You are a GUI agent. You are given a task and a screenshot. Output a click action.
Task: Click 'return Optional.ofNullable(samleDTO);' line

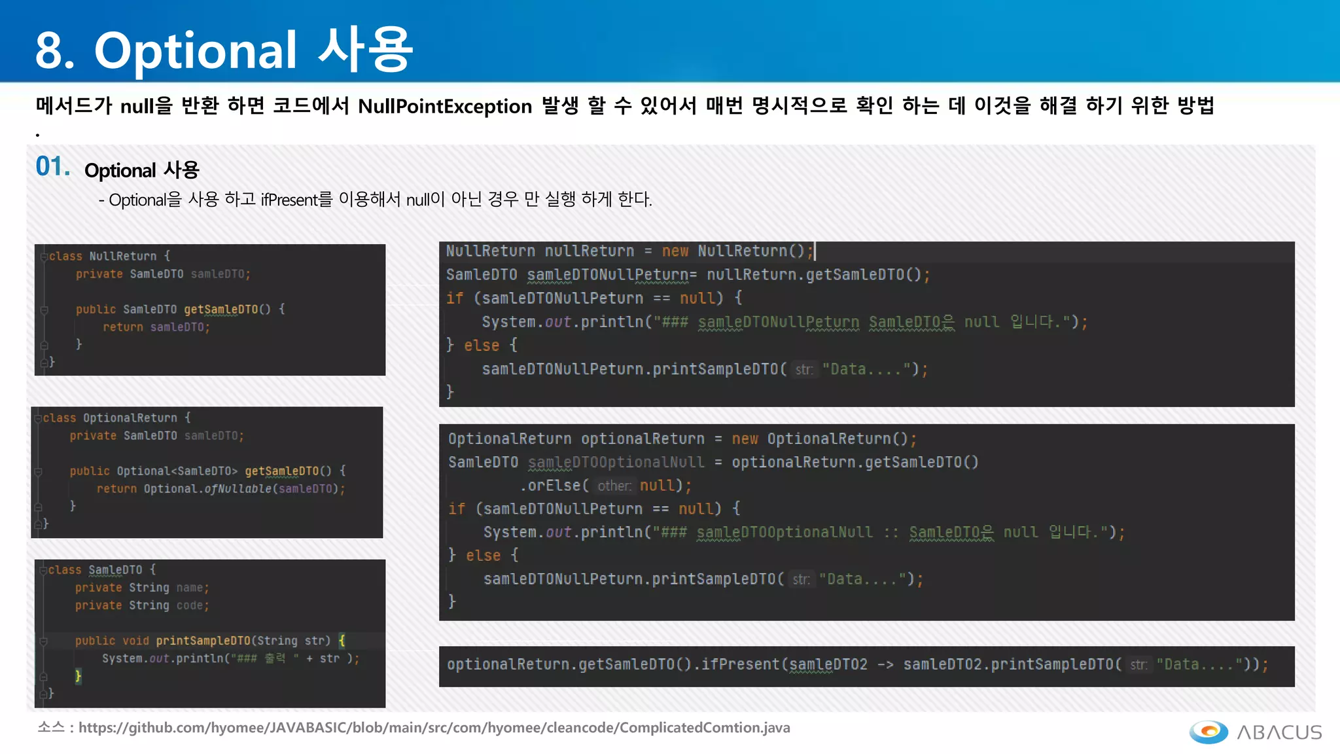click(x=221, y=489)
